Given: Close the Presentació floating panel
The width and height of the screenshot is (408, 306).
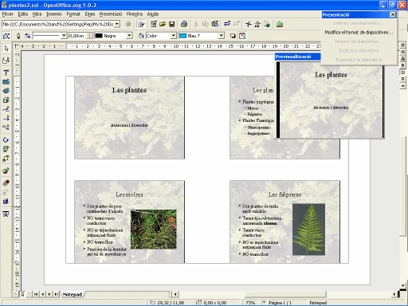Looking at the screenshot, I should [393, 14].
